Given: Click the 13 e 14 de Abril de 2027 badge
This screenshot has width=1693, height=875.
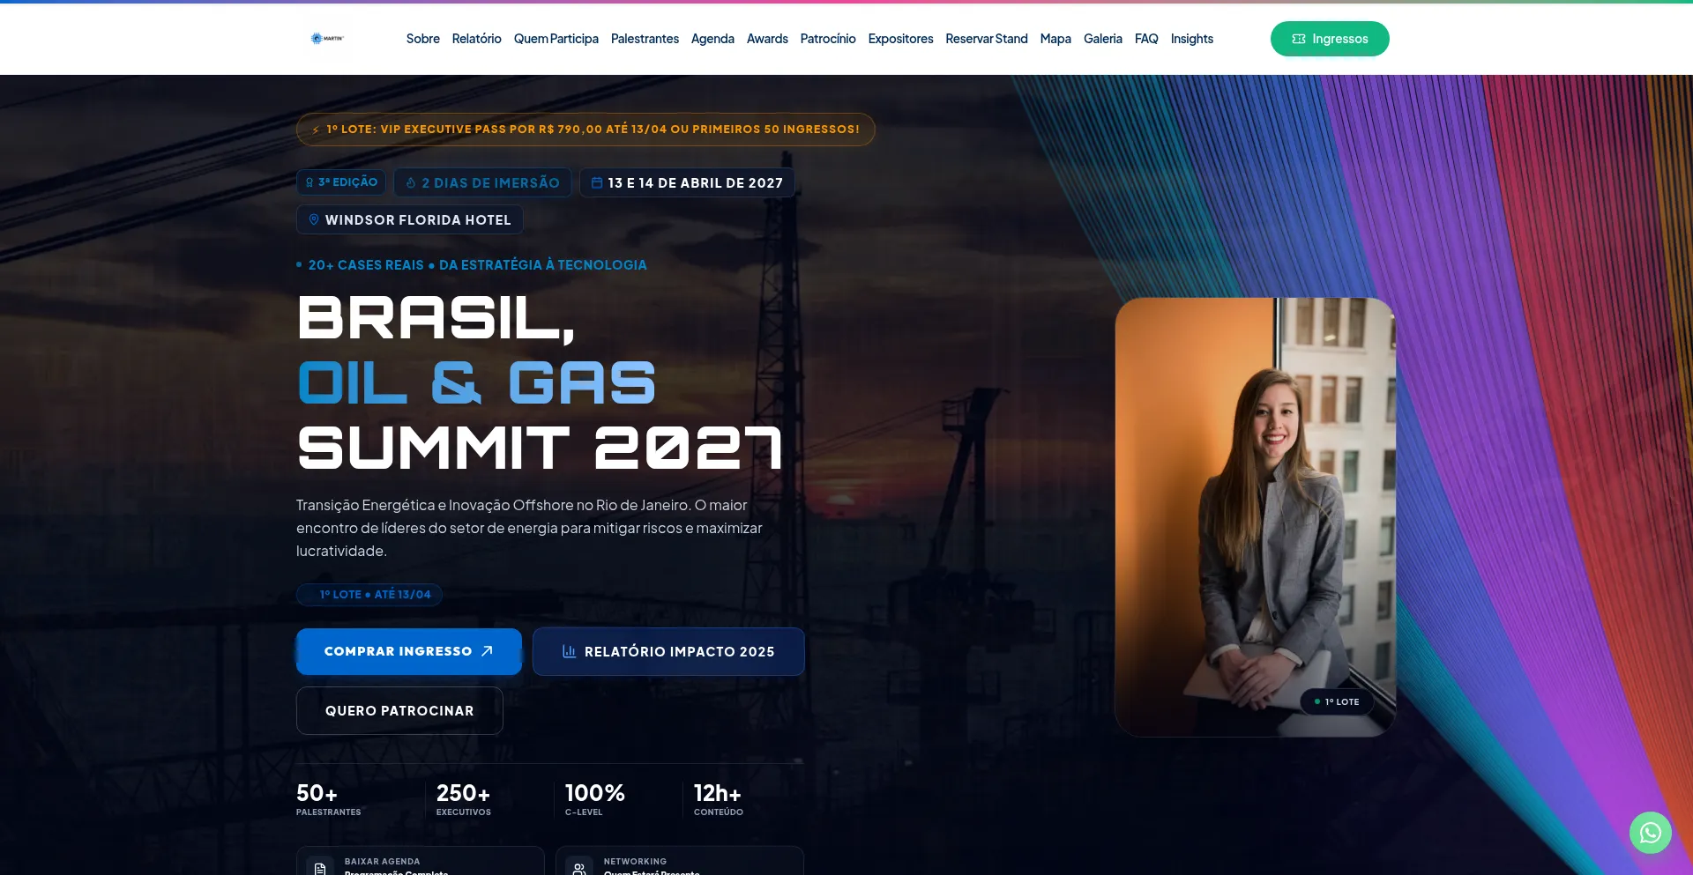Looking at the screenshot, I should coord(687,182).
